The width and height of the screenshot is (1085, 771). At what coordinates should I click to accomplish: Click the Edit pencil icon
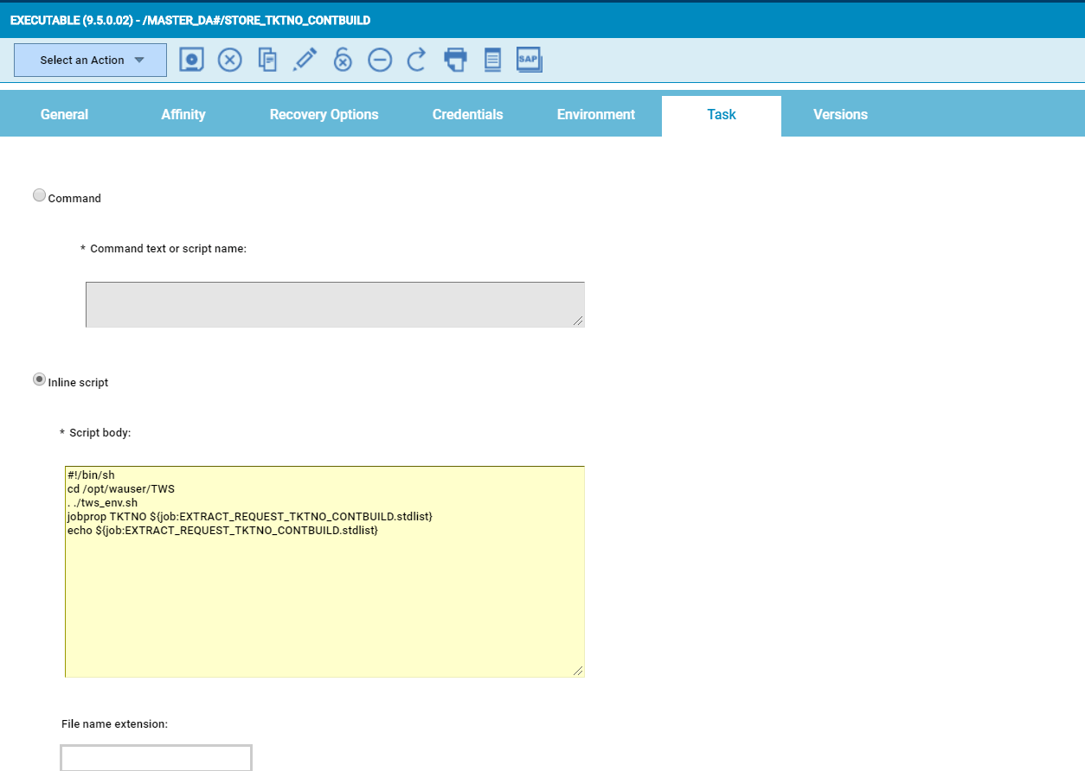coord(305,60)
